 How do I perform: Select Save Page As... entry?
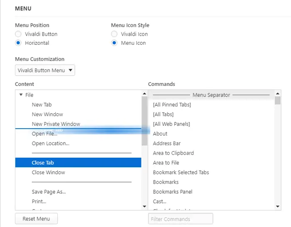click(x=78, y=192)
